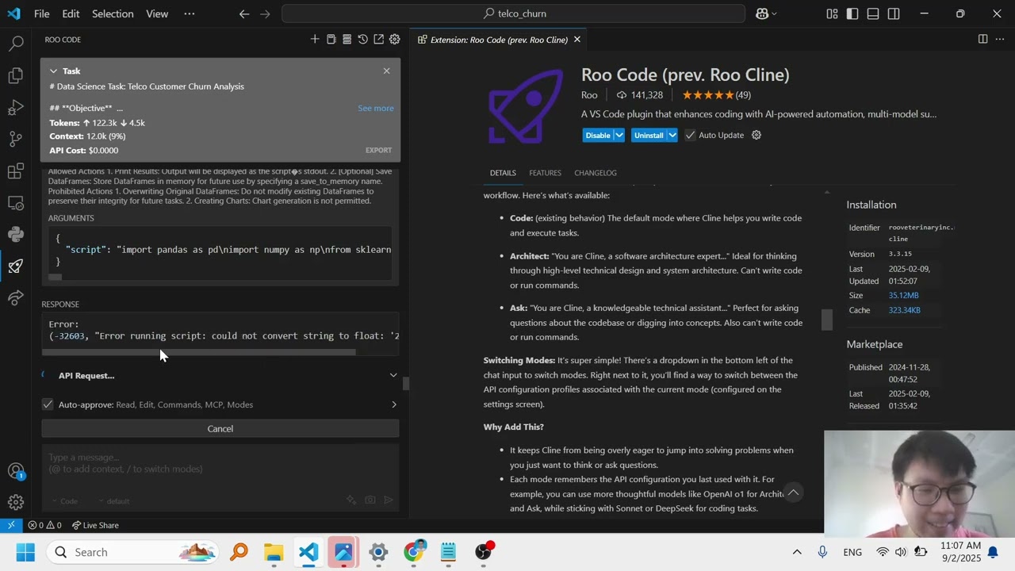The image size is (1015, 571).
Task: Open Roo Code task history
Action: [x=362, y=40]
